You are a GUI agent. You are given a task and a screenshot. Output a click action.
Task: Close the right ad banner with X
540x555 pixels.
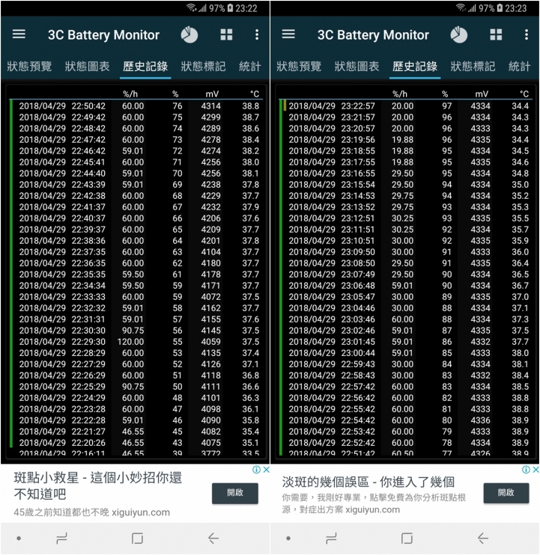(536, 470)
